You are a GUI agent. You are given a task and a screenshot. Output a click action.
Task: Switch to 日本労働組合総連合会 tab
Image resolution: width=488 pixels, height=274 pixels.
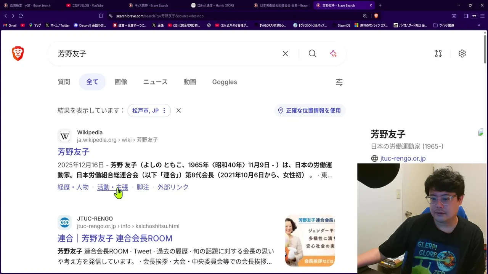tap(281, 5)
